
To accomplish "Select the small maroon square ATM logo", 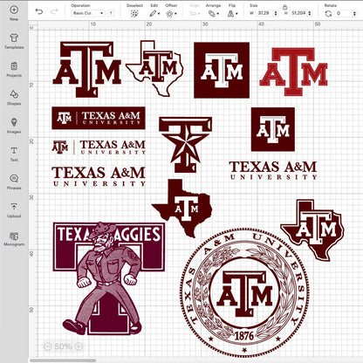I will (273, 129).
